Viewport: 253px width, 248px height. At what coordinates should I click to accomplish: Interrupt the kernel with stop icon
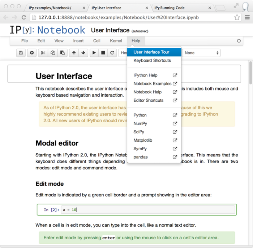click(103, 53)
